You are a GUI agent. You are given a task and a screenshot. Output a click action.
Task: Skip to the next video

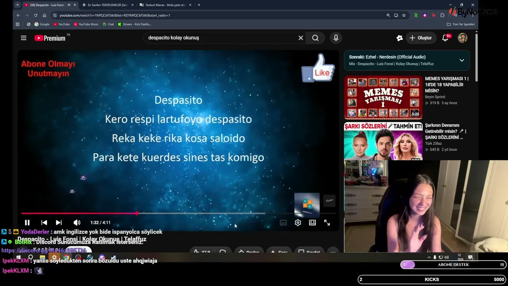click(x=58, y=222)
